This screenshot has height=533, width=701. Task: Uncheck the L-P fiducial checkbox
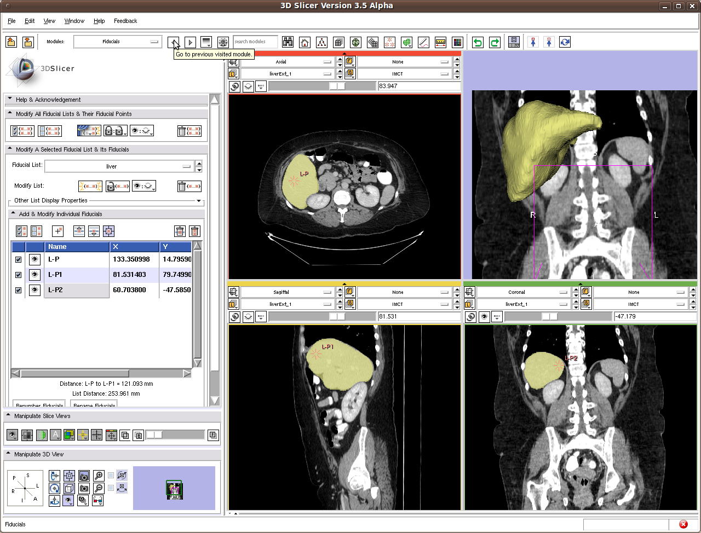click(19, 259)
